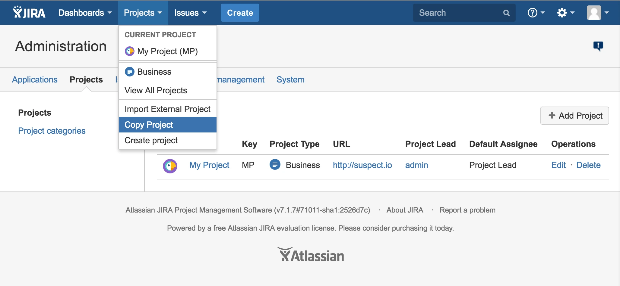The height and width of the screenshot is (286, 620).
Task: Switch to the Applications admin tab
Action: click(x=35, y=79)
